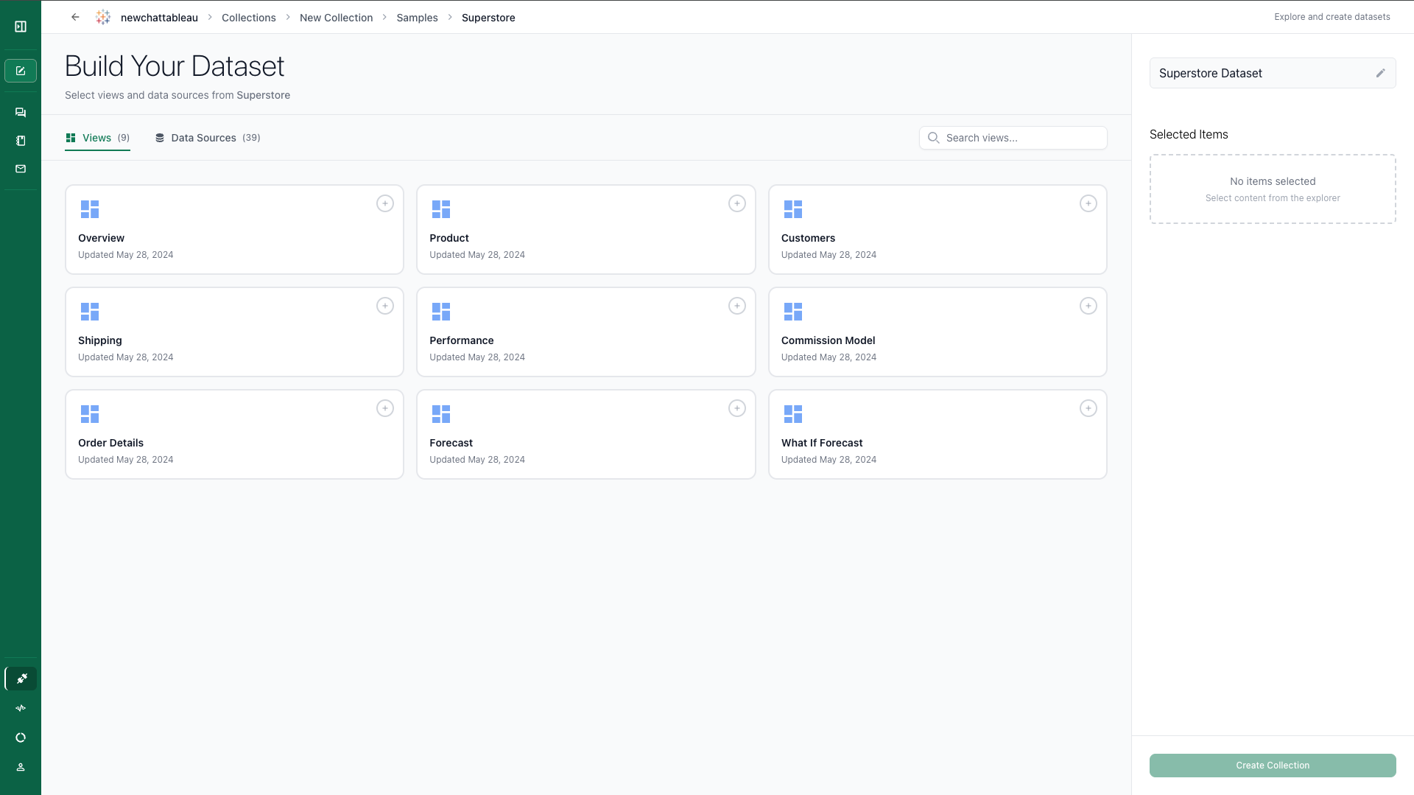This screenshot has height=795, width=1414.
Task: Switch to the Views tab
Action: coord(96,138)
